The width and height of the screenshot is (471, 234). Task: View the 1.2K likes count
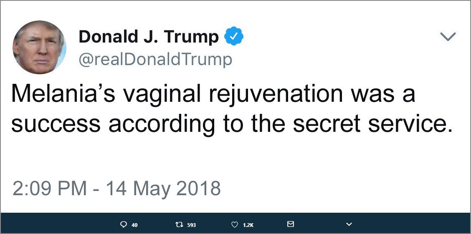coord(248,225)
